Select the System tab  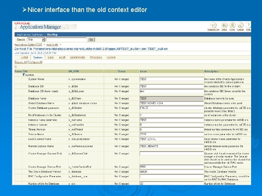click(38, 57)
